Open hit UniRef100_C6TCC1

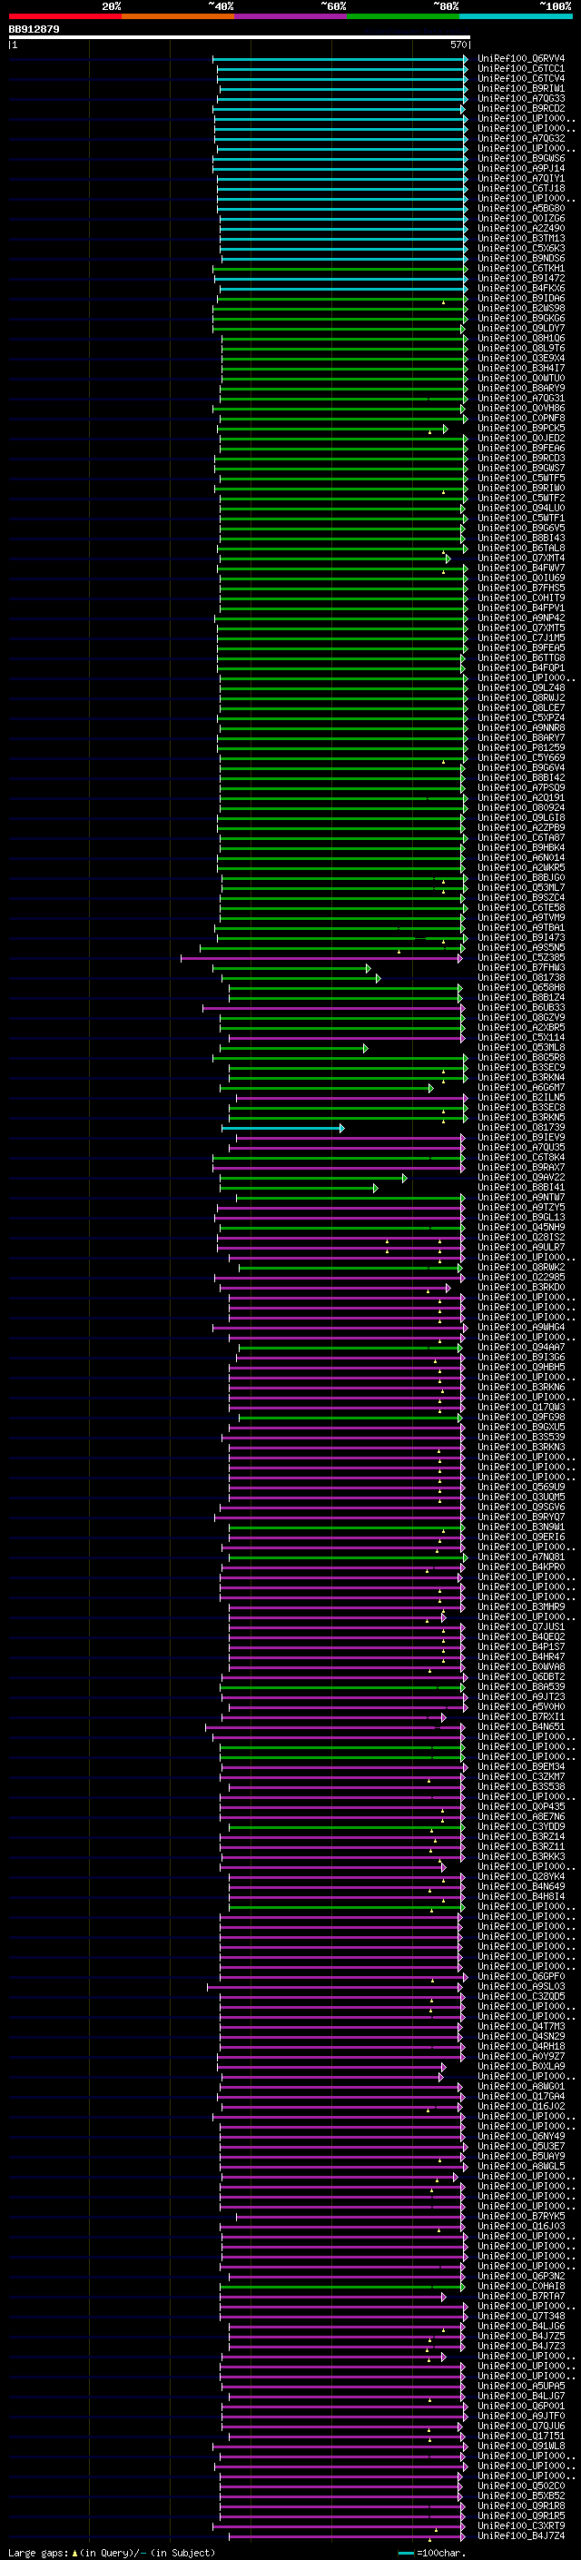[x=520, y=69]
